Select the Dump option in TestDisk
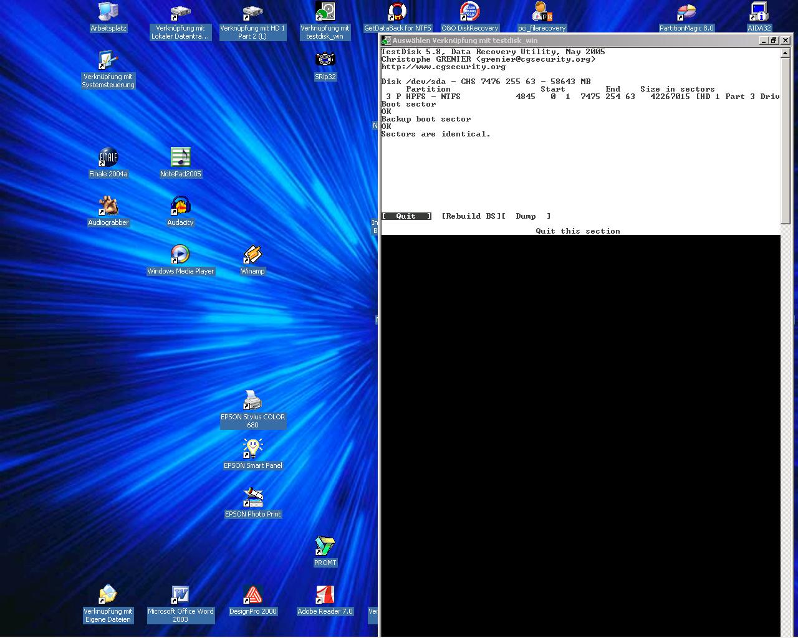 [x=526, y=216]
